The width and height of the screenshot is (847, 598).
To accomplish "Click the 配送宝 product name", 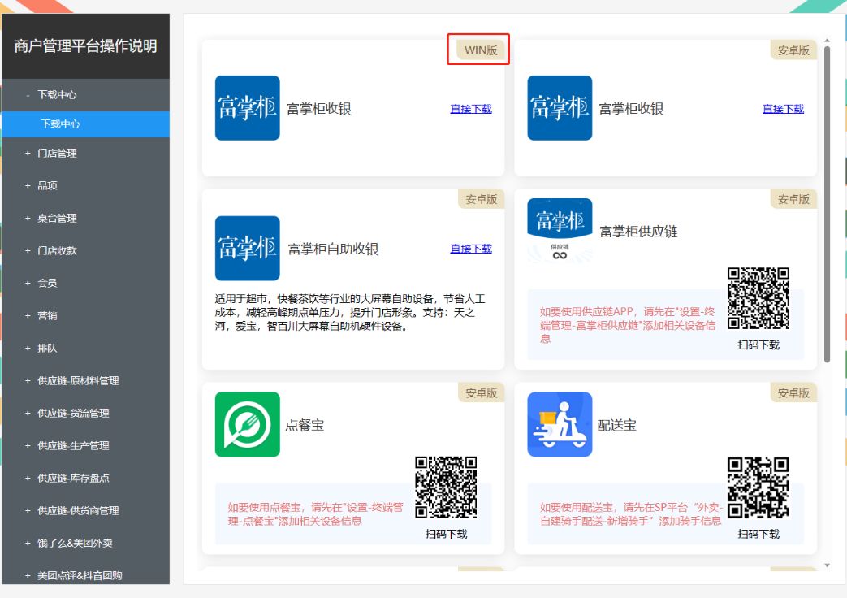I will coord(617,425).
